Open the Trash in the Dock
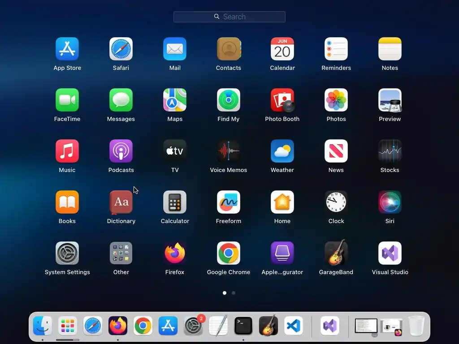Image resolution: width=459 pixels, height=344 pixels. [x=416, y=326]
